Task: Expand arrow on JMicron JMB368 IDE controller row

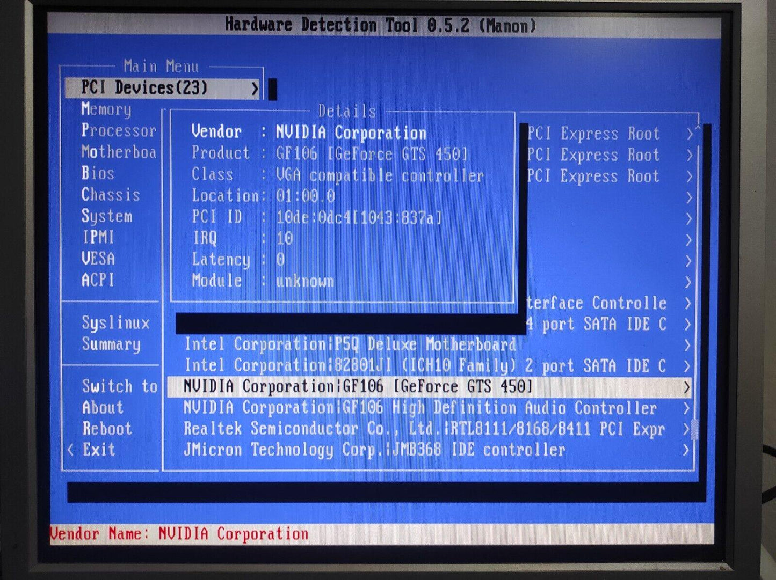Action: [686, 450]
